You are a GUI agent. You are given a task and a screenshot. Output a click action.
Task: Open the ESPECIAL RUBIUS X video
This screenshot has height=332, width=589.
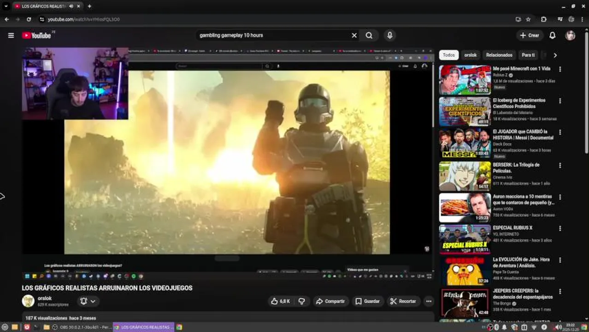click(512, 228)
